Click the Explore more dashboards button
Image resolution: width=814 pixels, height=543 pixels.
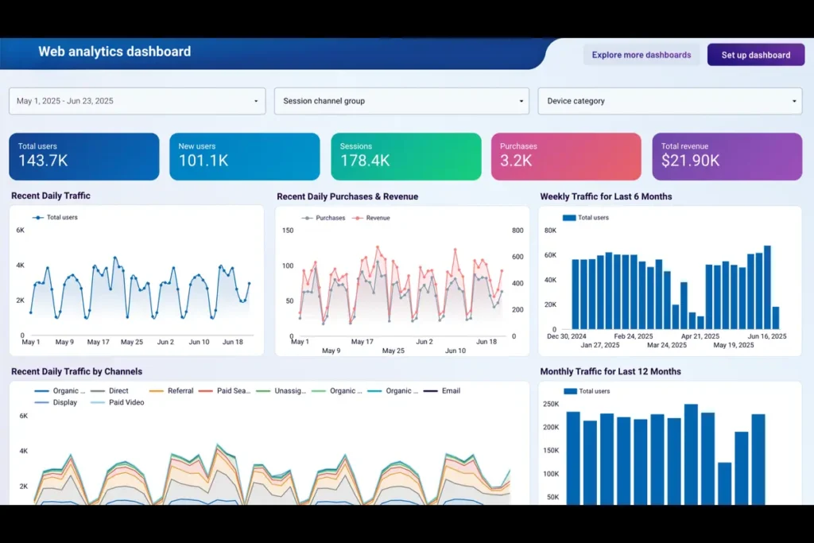click(642, 55)
